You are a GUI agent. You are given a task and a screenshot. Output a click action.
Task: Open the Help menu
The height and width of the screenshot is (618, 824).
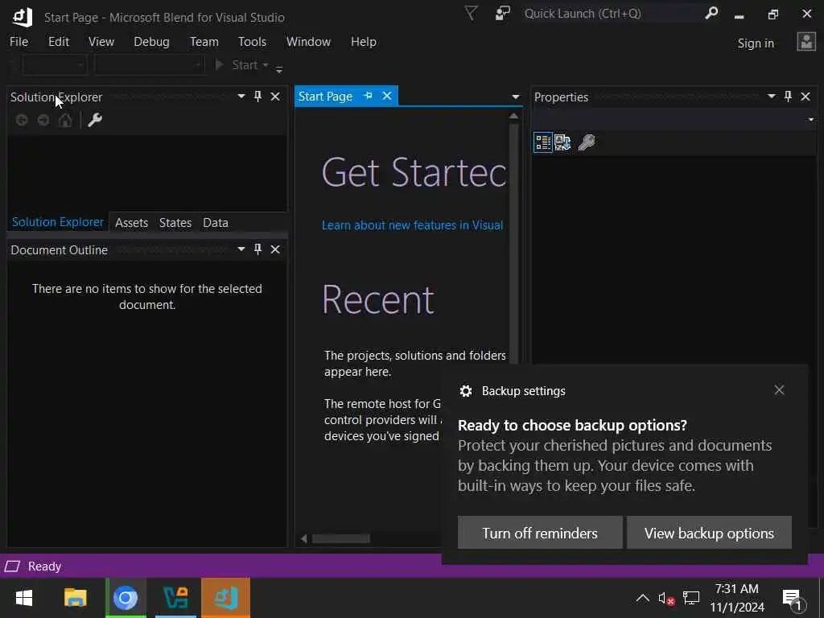363,42
